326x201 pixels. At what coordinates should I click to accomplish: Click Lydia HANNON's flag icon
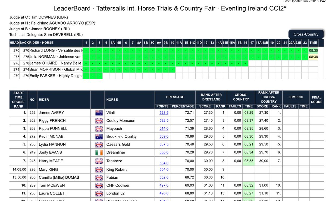click(x=98, y=144)
